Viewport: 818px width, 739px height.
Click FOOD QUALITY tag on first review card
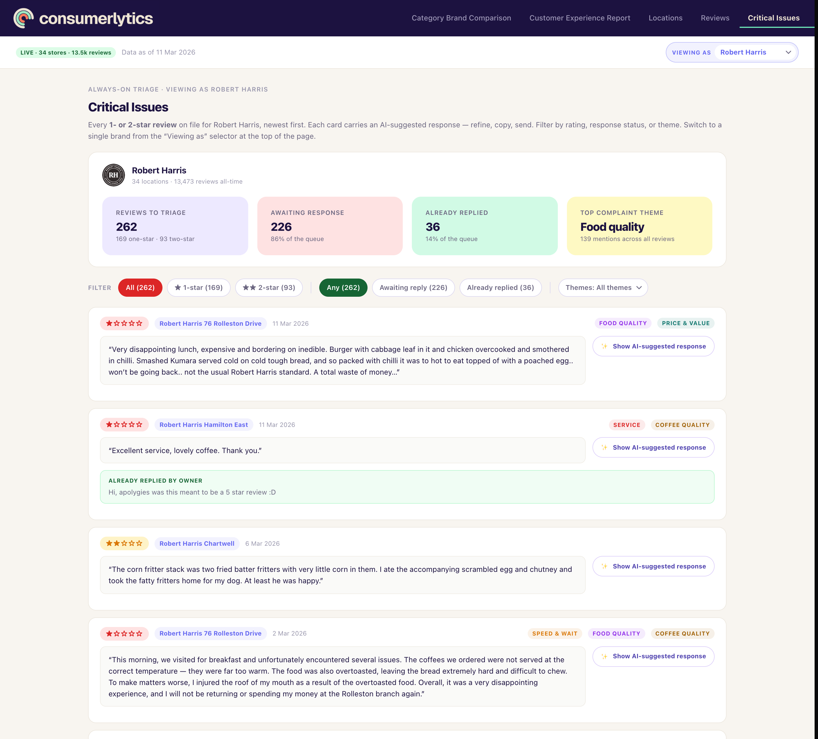coord(623,323)
